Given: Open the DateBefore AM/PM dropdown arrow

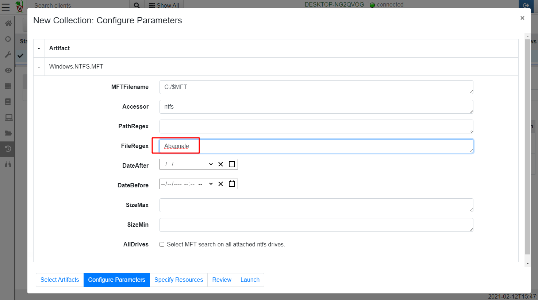Looking at the screenshot, I should pyautogui.click(x=211, y=184).
